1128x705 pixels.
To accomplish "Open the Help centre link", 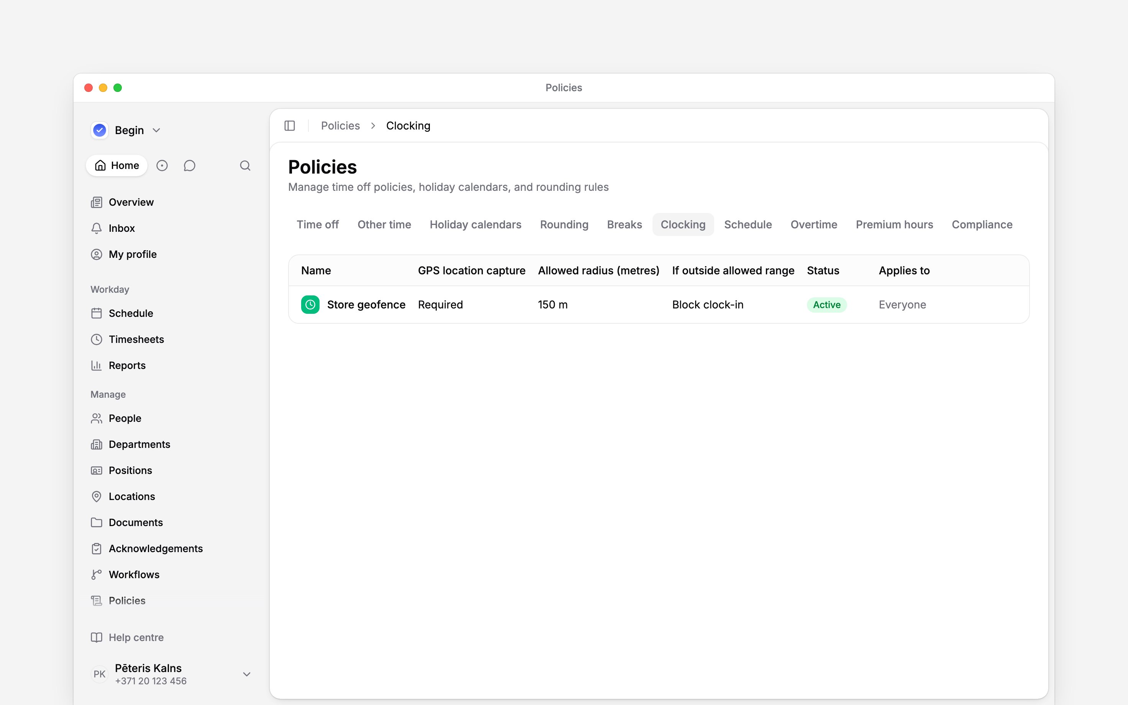I will click(x=127, y=638).
